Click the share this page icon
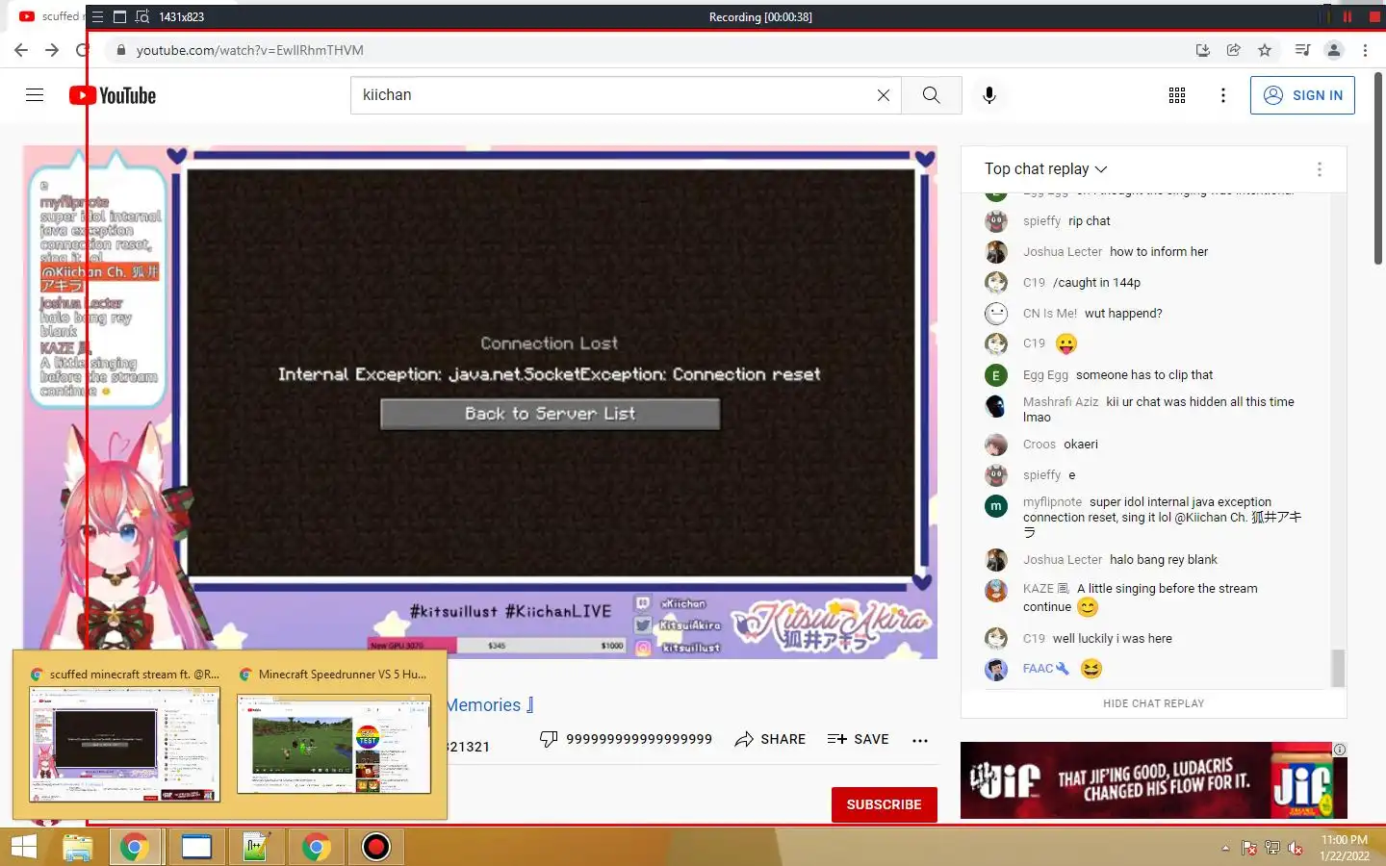The image size is (1386, 866). [x=1233, y=50]
